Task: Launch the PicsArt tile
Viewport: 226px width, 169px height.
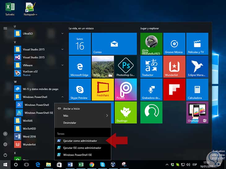Action: pyautogui.click(x=126, y=89)
